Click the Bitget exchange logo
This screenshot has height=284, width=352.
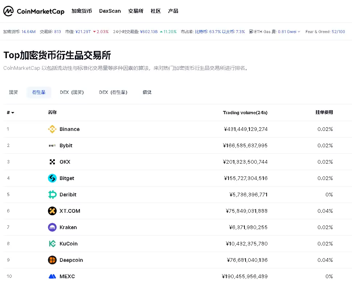tap(52, 178)
